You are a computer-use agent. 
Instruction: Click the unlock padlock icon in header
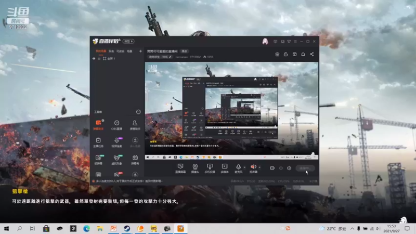pyautogui.click(x=285, y=54)
